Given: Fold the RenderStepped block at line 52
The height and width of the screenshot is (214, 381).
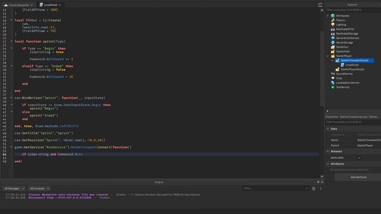Looking at the screenshot, I should (11, 147).
